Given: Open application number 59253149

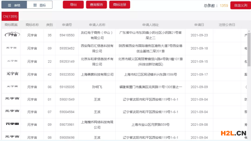Looking at the screenshot, I should coord(67,61).
